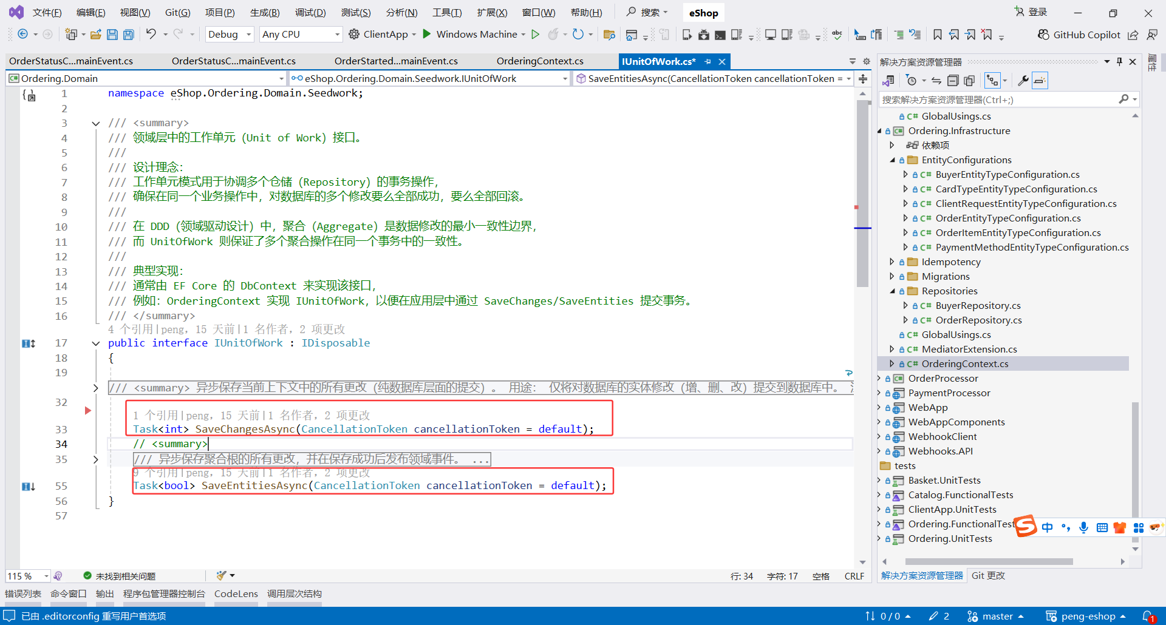Toggle pin on the IUnitOfWork.cs tab

pyautogui.click(x=707, y=61)
